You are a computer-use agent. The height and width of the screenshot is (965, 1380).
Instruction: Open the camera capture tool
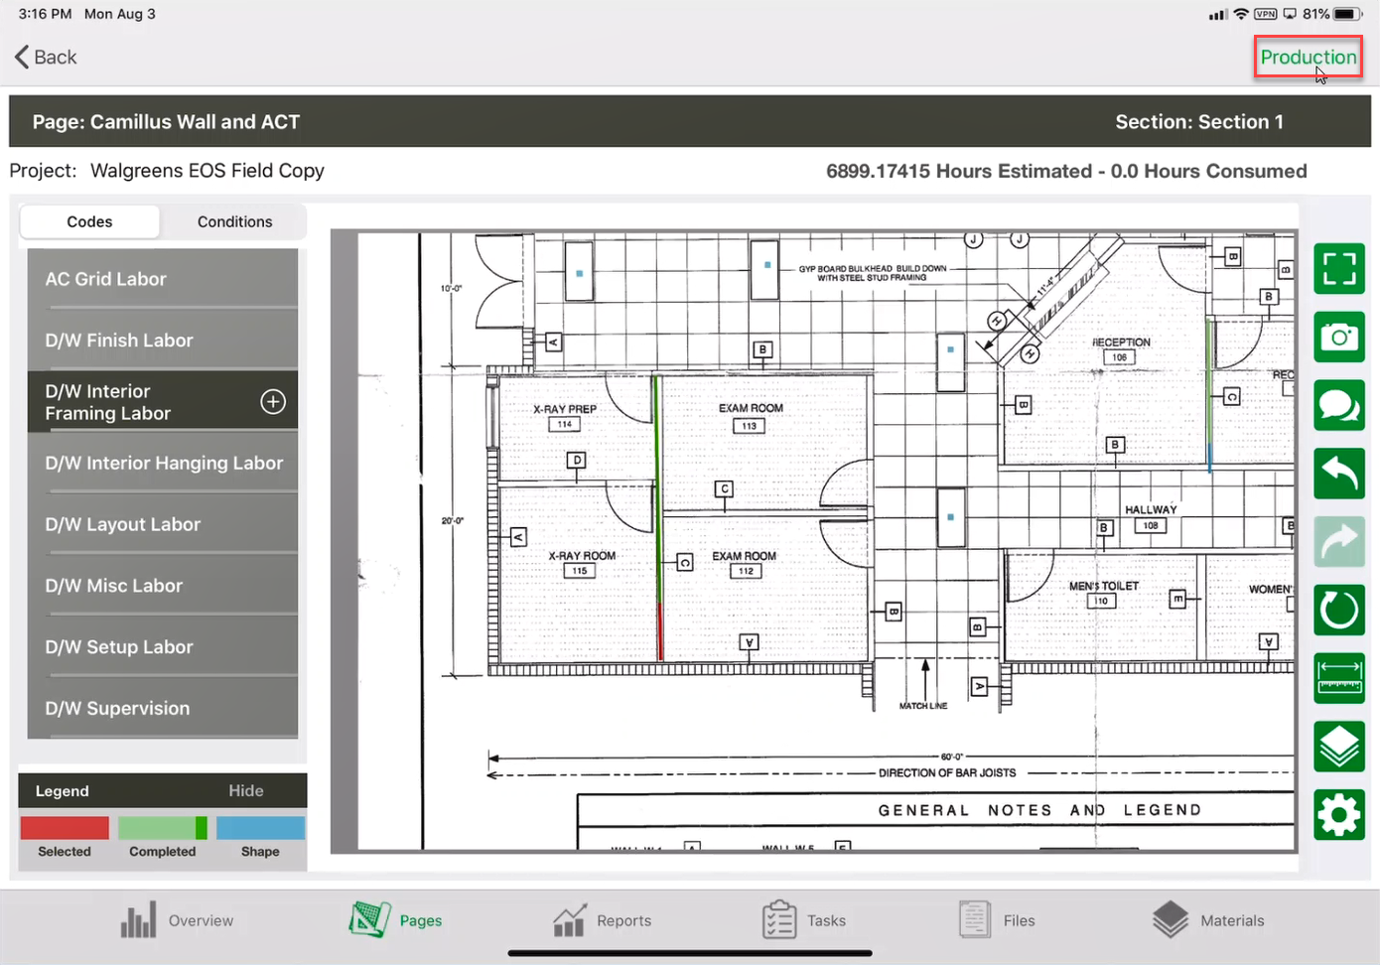(x=1338, y=338)
